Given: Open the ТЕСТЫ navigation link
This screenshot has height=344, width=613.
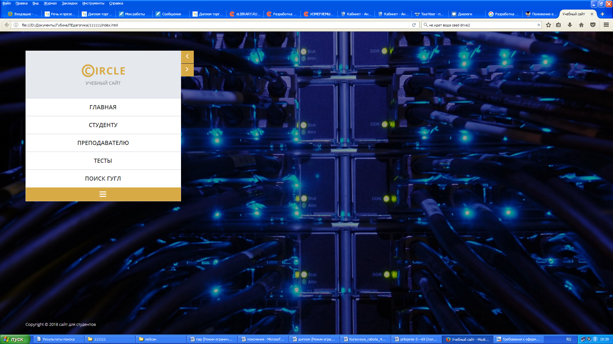Looking at the screenshot, I should tap(103, 161).
